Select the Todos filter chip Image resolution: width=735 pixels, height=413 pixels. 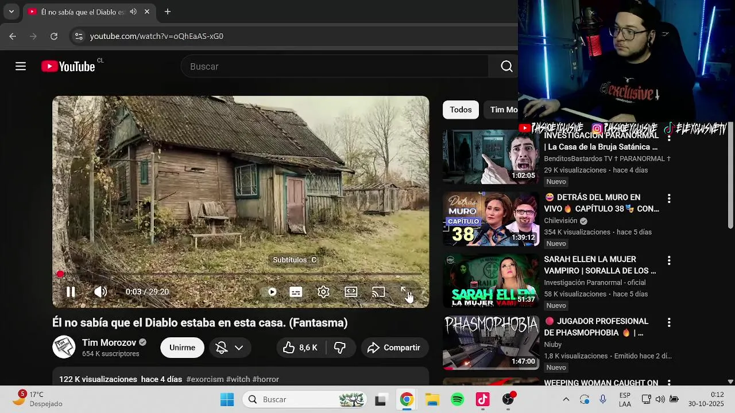click(x=461, y=110)
